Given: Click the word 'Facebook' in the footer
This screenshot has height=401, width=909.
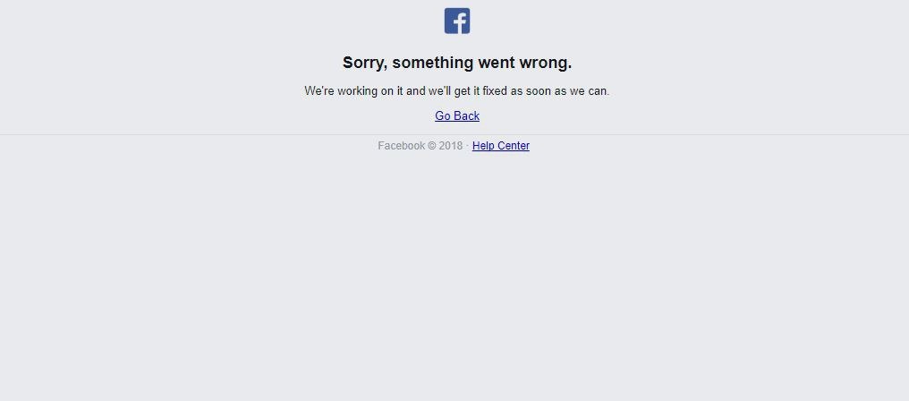Looking at the screenshot, I should point(401,146).
